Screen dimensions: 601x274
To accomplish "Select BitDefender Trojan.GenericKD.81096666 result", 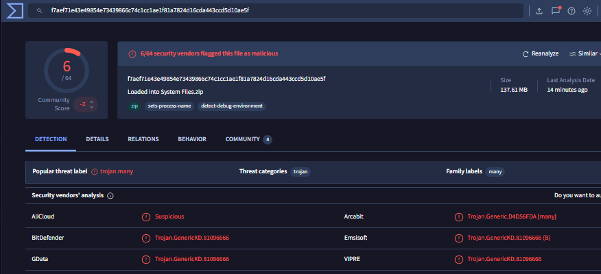I will coord(192,238).
